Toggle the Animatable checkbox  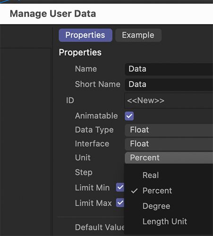point(129,116)
